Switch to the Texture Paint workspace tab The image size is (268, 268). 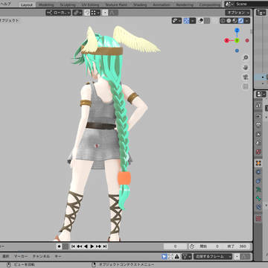tap(116, 4)
